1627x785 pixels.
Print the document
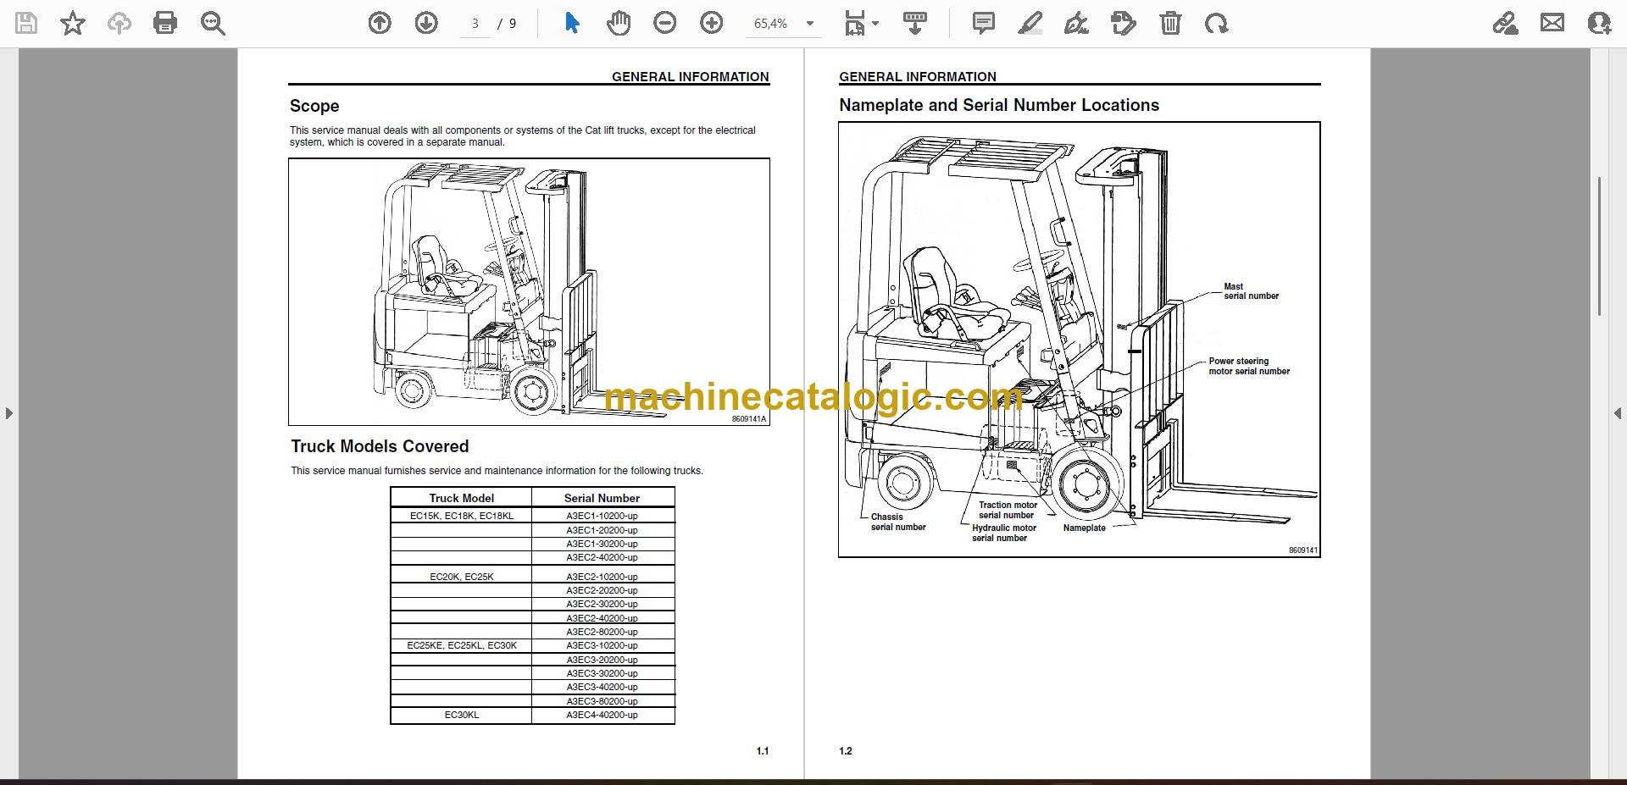[165, 24]
